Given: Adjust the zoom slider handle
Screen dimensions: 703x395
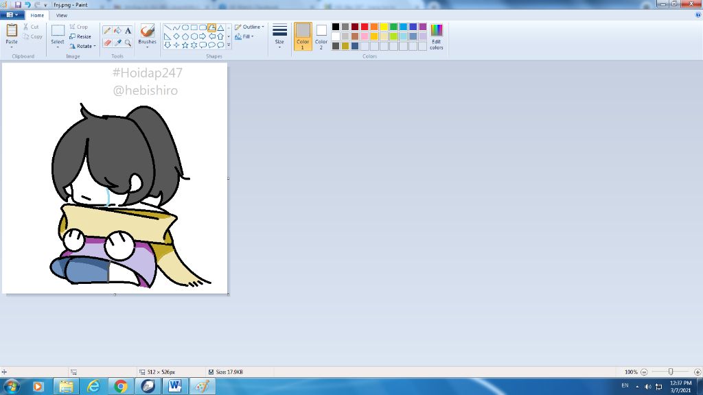Looking at the screenshot, I should [x=671, y=372].
